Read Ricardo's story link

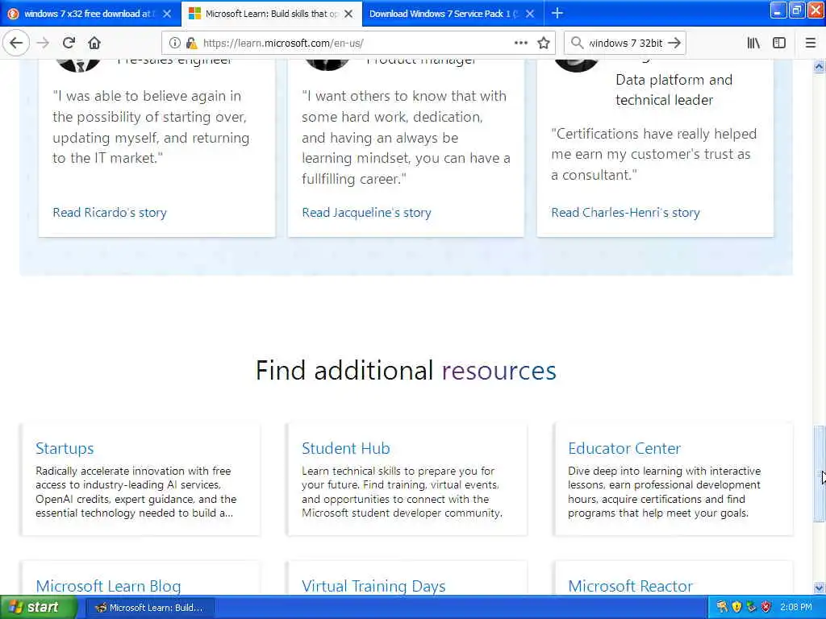pos(110,213)
